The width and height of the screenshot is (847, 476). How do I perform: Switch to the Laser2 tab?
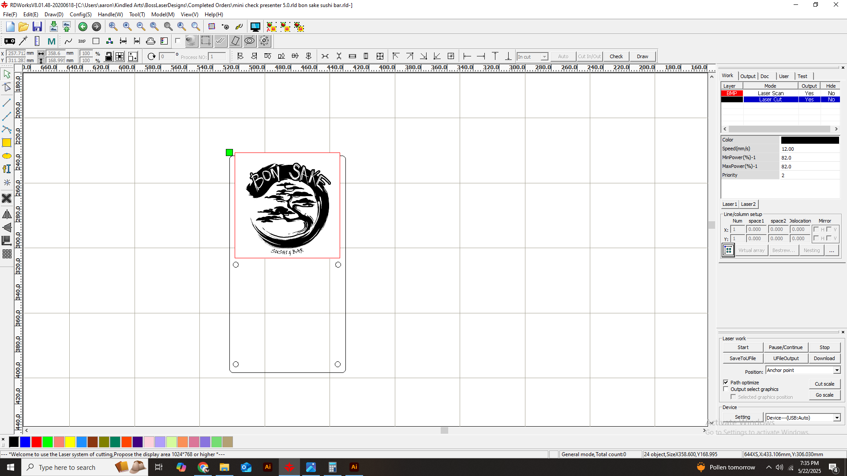748,204
